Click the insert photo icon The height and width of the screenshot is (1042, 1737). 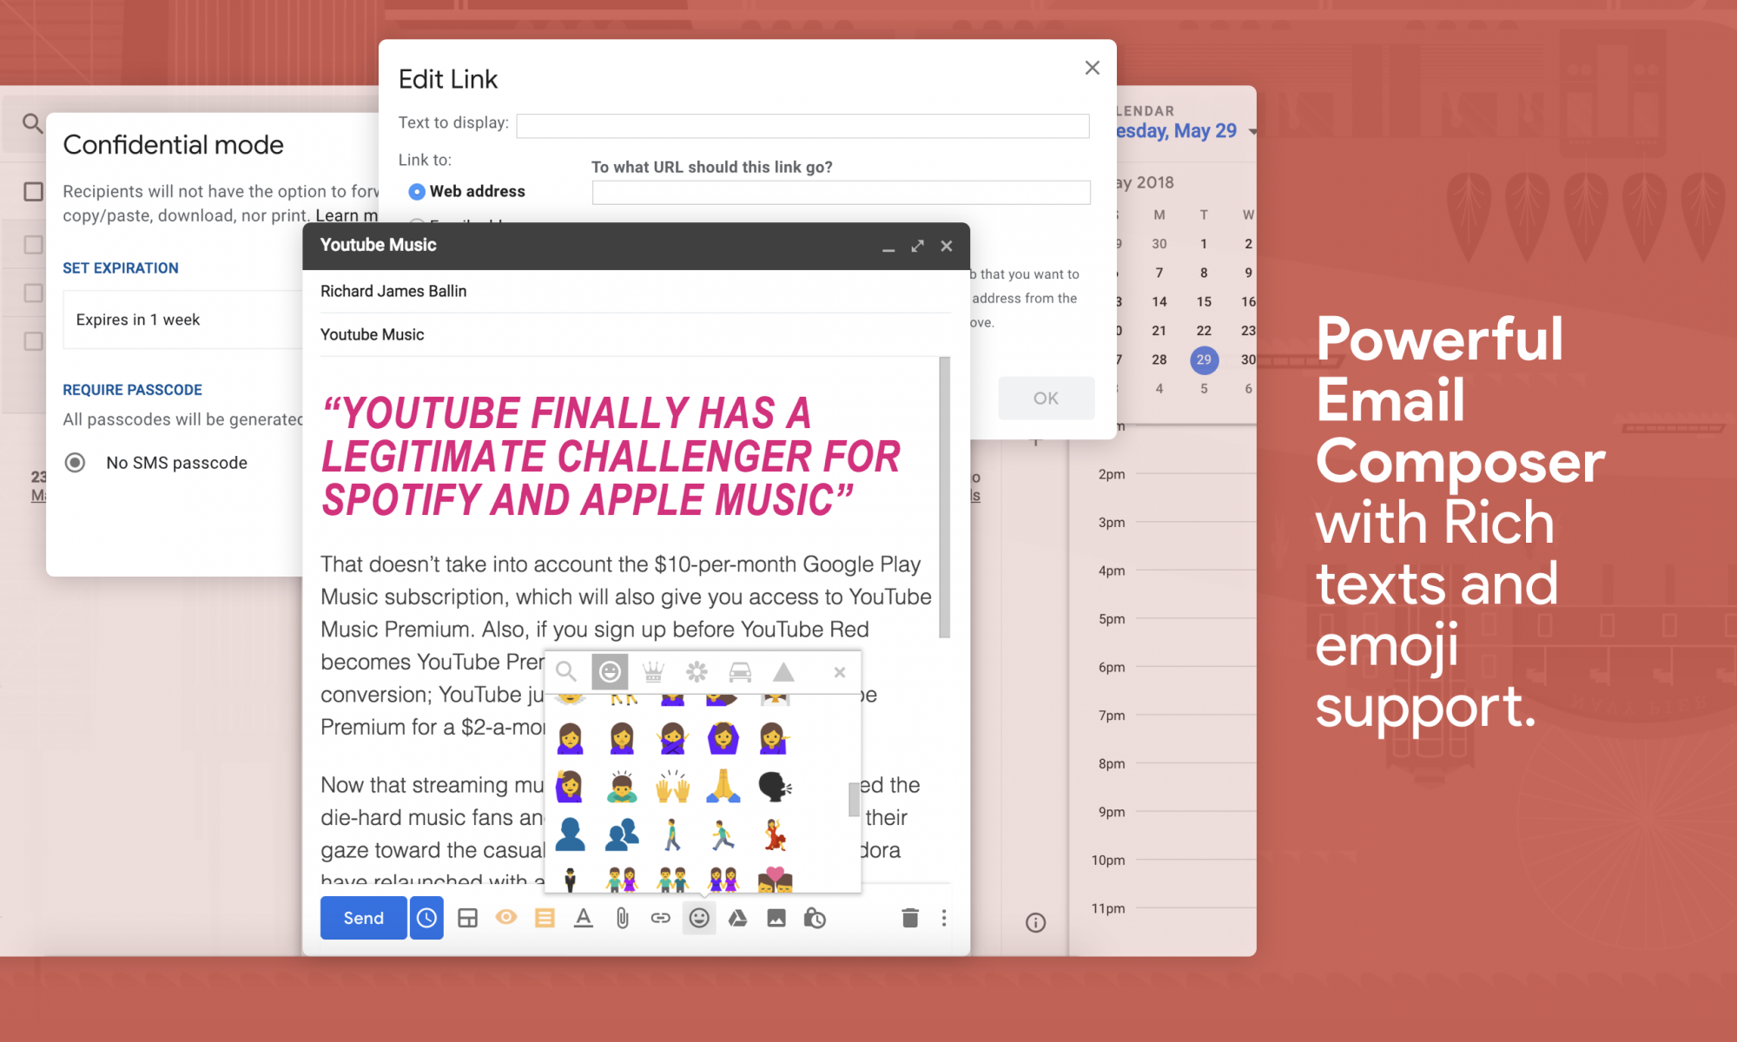point(776,918)
